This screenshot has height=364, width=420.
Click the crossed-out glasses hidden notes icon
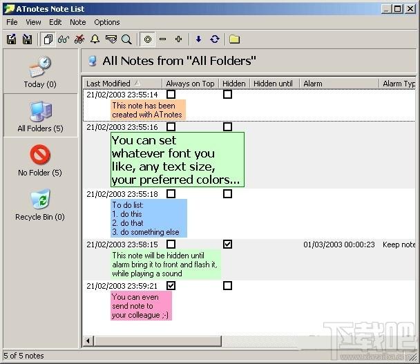(79, 39)
